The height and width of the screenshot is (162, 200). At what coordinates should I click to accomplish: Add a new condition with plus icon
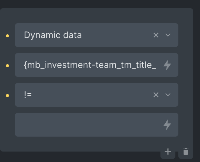(x=168, y=152)
